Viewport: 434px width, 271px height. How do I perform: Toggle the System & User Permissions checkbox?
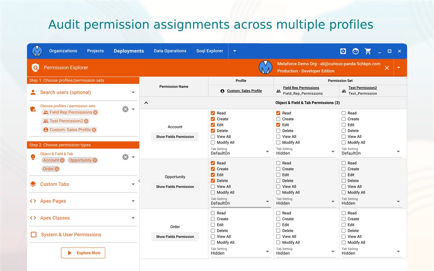[x=34, y=234]
